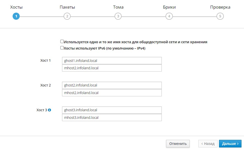Focus the ghost1.infoland.local field for Хост 1
The width and height of the screenshot is (244, 154).
112,60
